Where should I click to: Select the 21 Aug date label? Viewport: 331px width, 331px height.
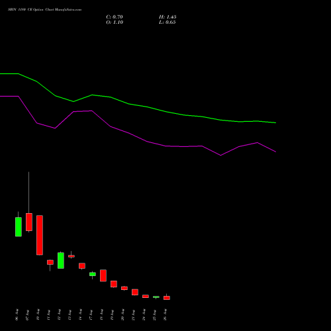[133, 314]
